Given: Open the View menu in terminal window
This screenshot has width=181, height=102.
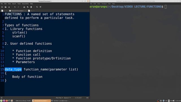Looking at the screenshot, I should click(x=99, y=4).
